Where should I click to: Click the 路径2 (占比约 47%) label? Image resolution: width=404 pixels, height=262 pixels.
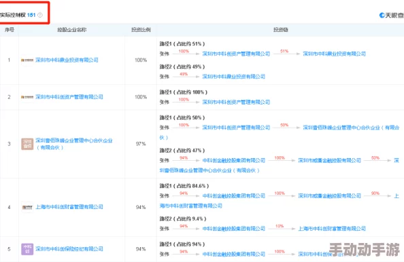182,151
